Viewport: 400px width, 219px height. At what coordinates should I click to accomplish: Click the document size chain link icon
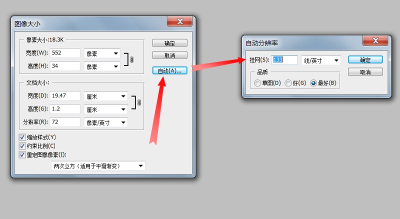coord(139,102)
